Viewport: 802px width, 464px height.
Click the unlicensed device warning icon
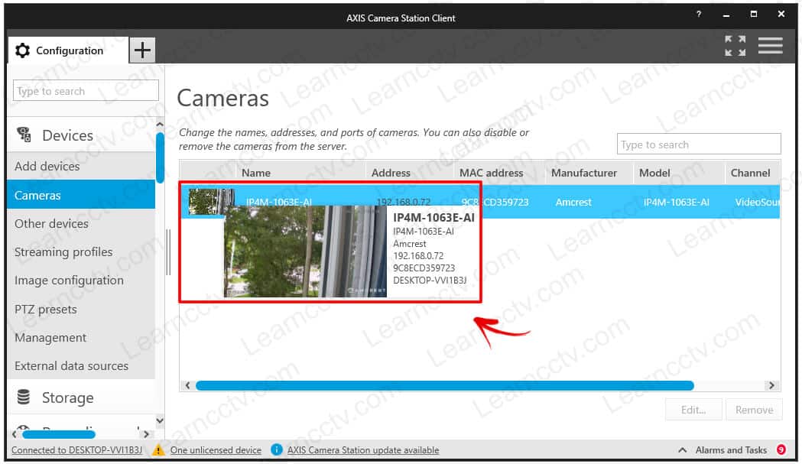[159, 450]
